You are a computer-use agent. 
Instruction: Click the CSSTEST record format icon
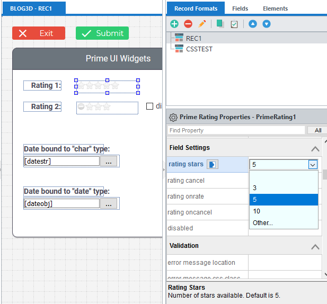(179, 49)
